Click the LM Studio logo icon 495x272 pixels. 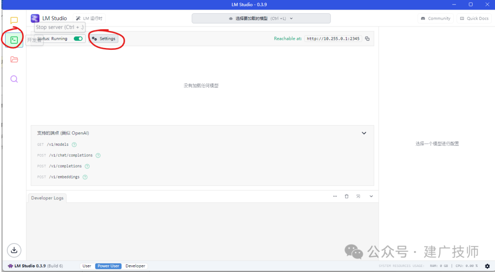point(35,18)
